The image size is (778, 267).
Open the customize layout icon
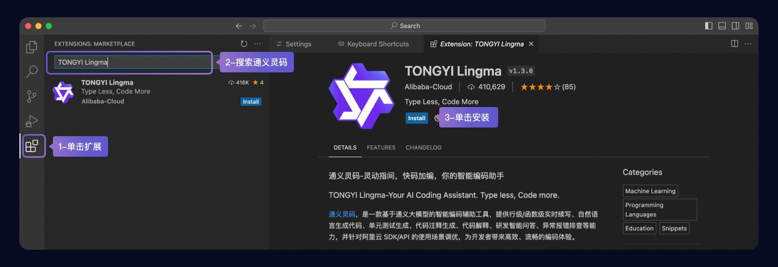pyautogui.click(x=749, y=26)
